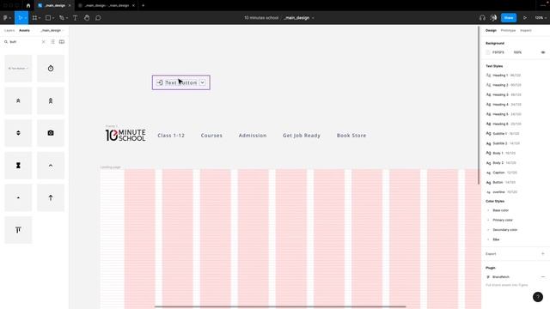
Task: Open dropdown next to file name
Action: [313, 17]
